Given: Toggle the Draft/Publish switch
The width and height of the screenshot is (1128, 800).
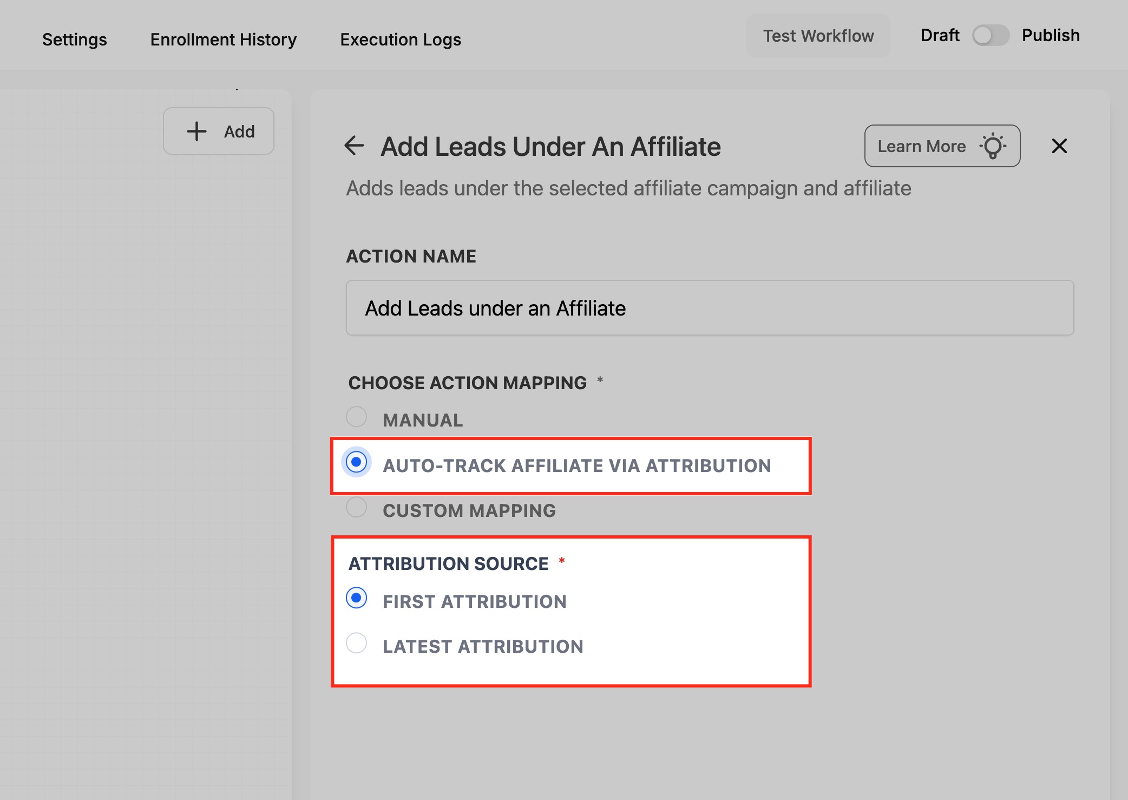Looking at the screenshot, I should (990, 36).
